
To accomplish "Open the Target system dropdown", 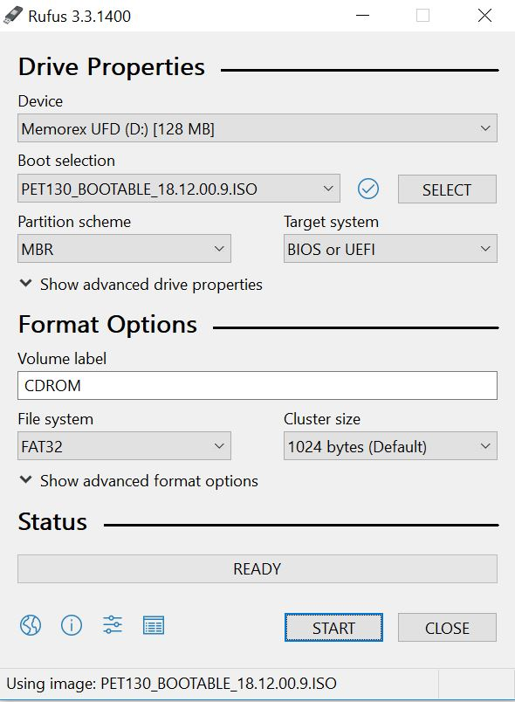I will 389,249.
